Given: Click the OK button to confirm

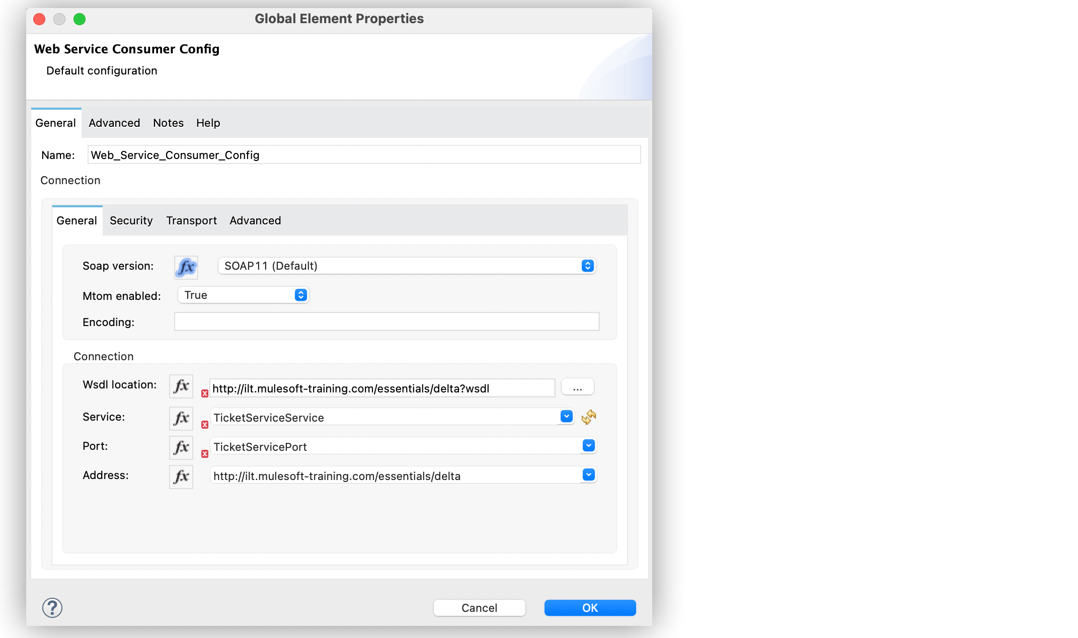Looking at the screenshot, I should 590,607.
